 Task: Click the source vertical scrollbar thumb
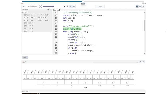(x=145, y=26)
